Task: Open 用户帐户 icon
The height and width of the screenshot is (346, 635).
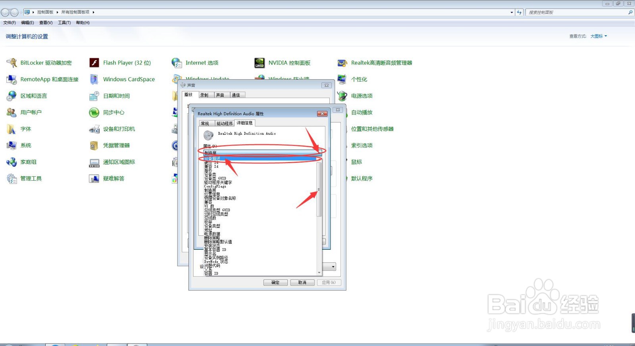Action: [x=12, y=113]
